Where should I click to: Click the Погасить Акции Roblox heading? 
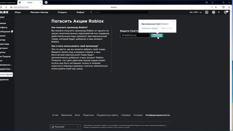point(78,21)
